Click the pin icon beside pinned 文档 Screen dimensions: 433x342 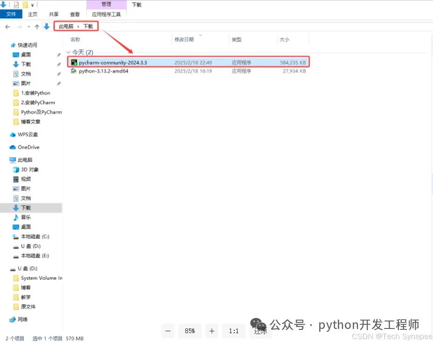click(59, 74)
